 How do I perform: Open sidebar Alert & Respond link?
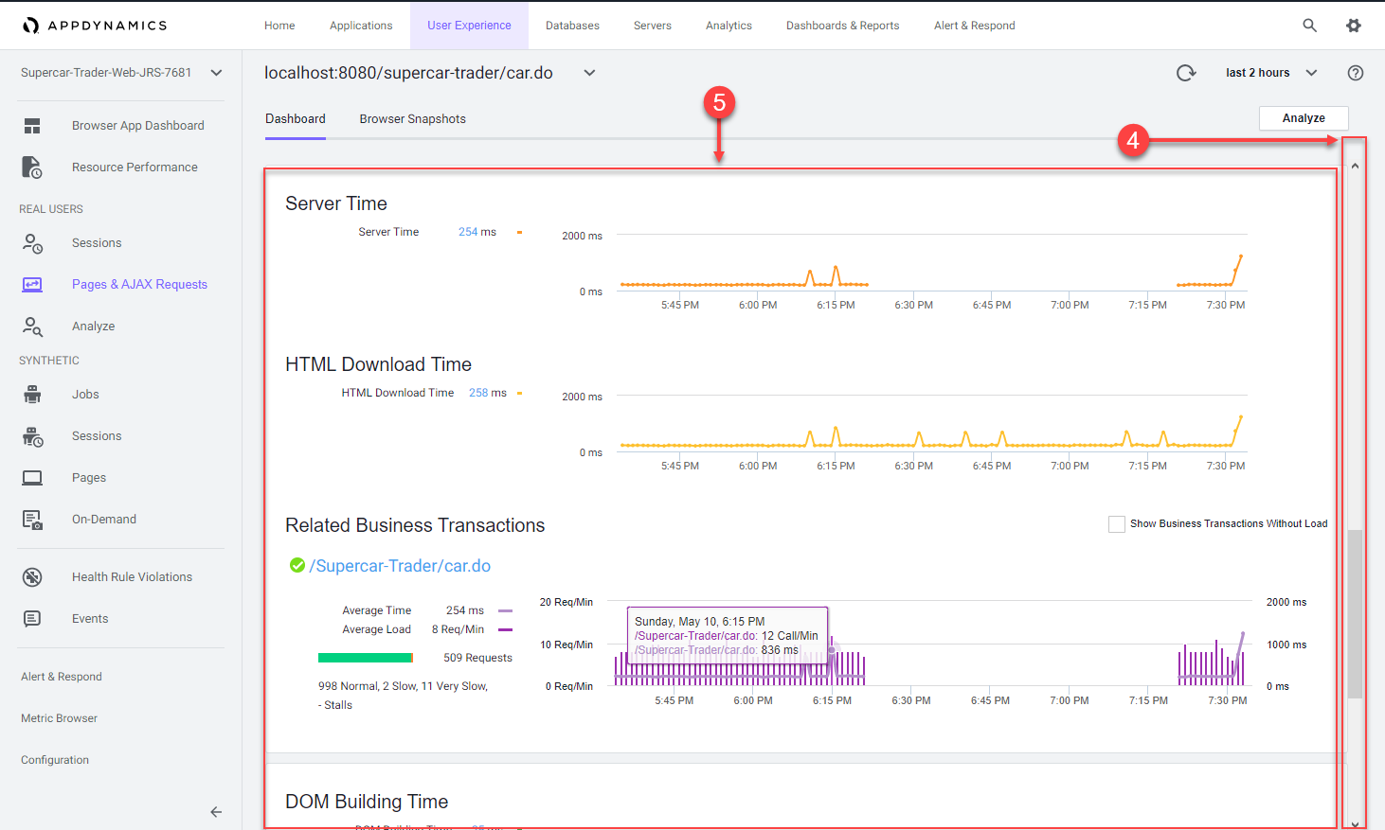[x=62, y=677]
